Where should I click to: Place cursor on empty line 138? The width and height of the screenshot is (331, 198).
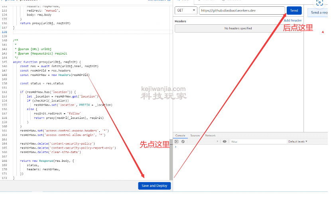[x=80, y=32]
